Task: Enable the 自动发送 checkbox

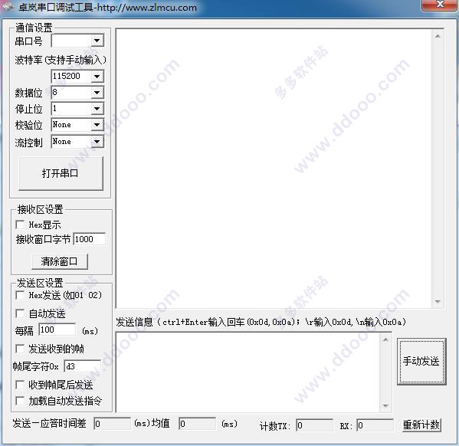Action: point(20,313)
